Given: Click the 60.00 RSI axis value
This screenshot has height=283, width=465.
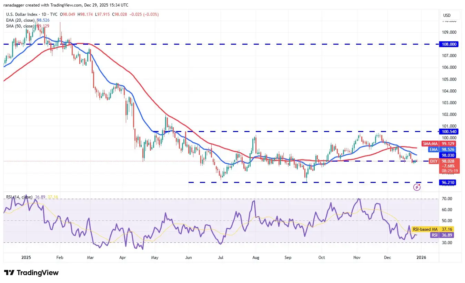Looking at the screenshot, I should [447, 210].
